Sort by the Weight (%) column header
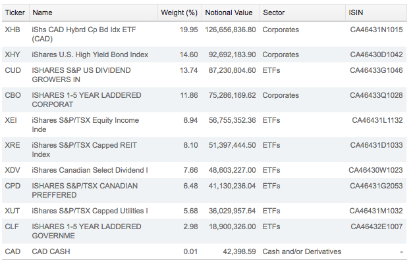 [179, 12]
